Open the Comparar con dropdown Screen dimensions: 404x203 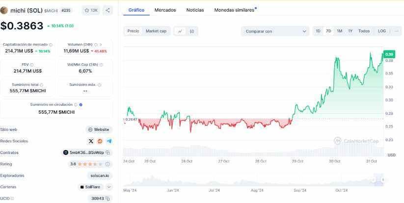pos(275,31)
